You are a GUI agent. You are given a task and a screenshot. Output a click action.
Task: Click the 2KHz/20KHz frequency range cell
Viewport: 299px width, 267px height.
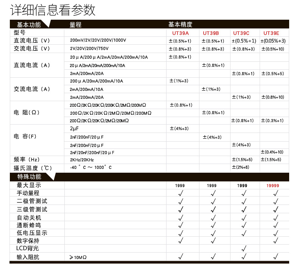pos(81,160)
